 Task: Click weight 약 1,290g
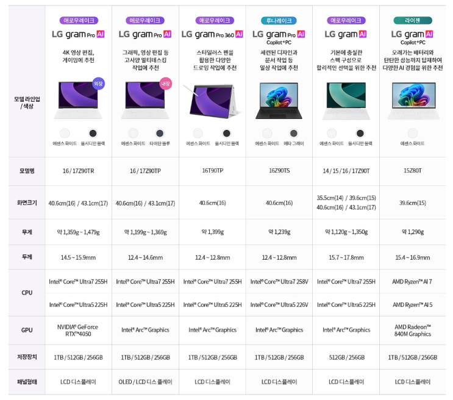point(413,232)
